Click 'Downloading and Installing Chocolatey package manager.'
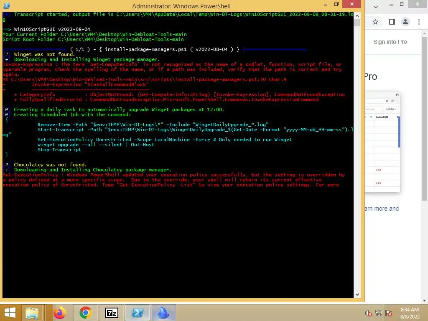Screen dimensions: 428x321 93,170
